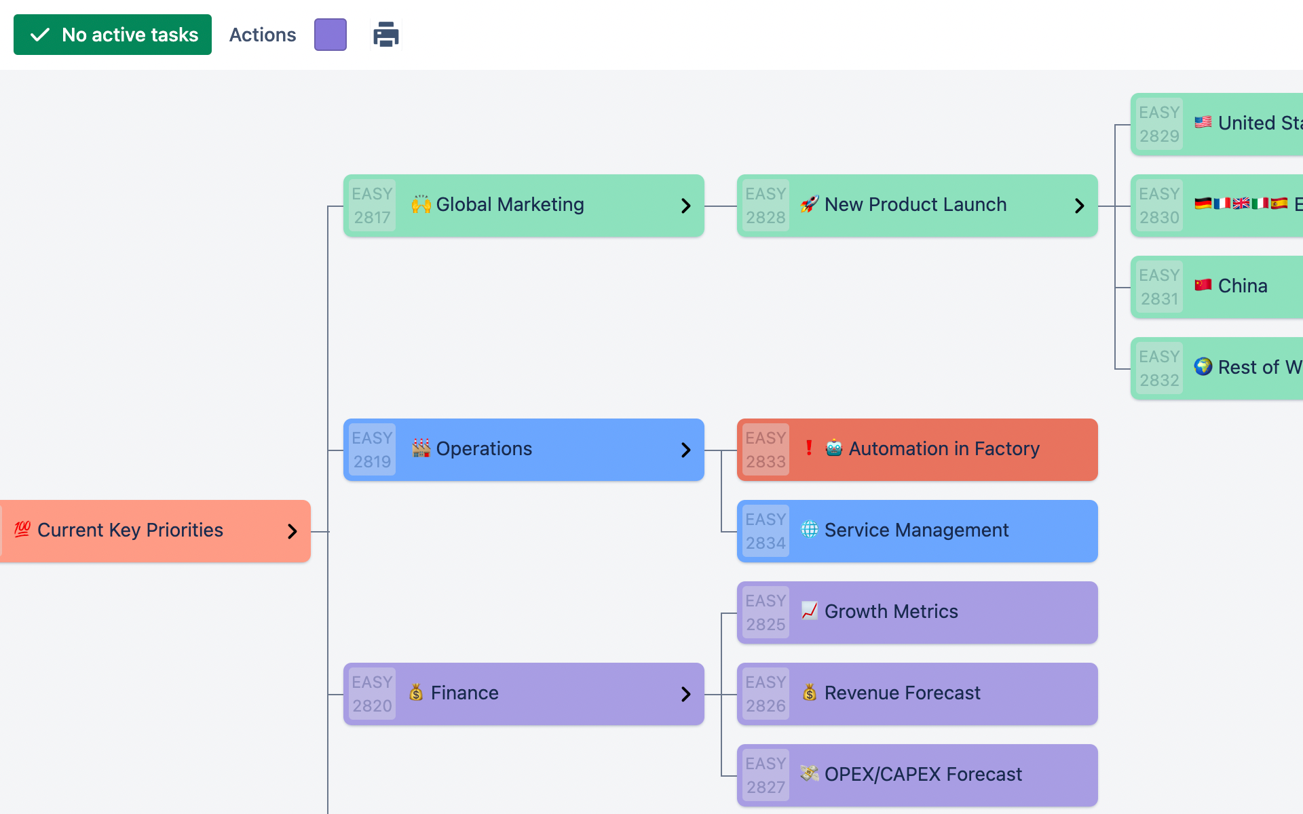Click the robot icon on Automation in Factory

(x=834, y=448)
